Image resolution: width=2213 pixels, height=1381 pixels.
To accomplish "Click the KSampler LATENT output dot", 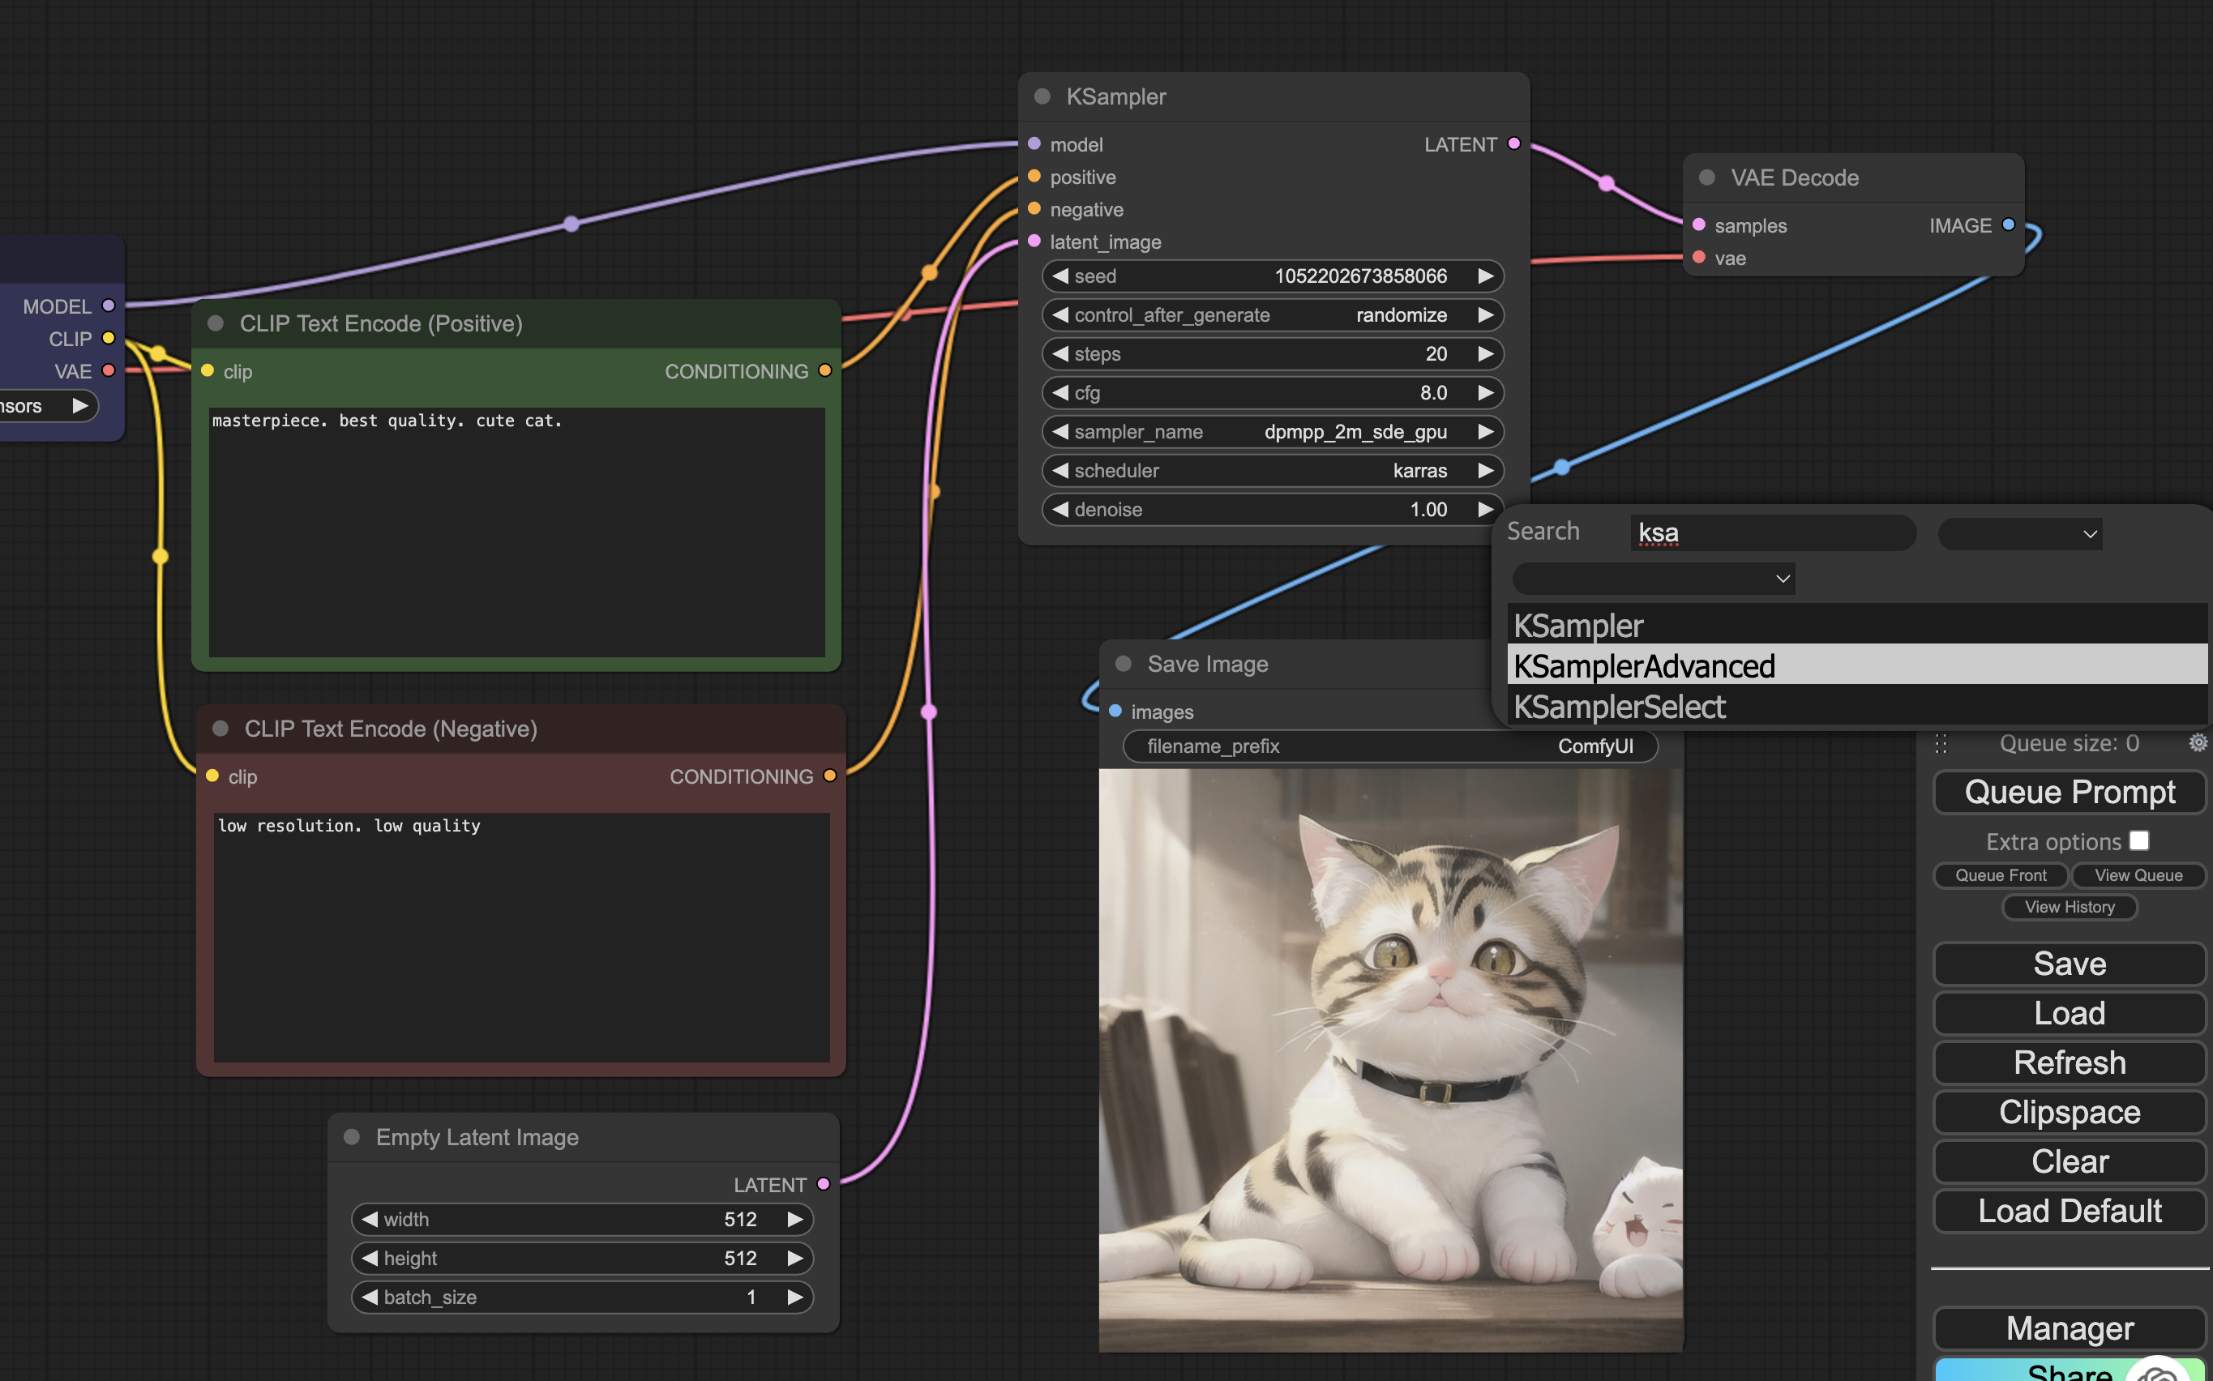I will point(1513,143).
